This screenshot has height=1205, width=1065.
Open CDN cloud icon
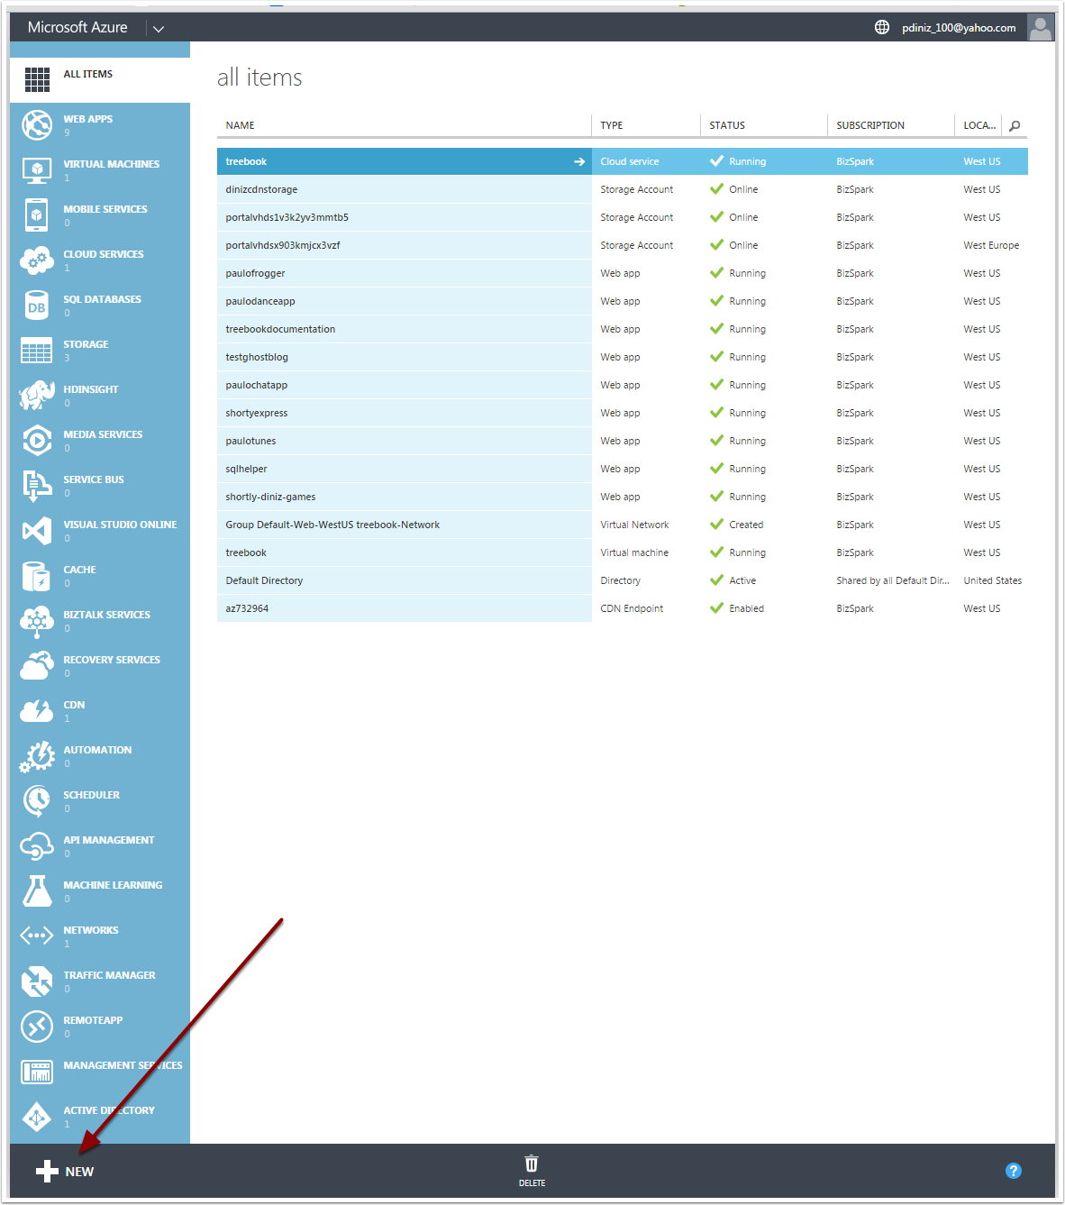pyautogui.click(x=37, y=711)
